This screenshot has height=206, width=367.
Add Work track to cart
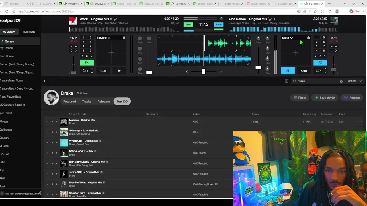point(115,19)
